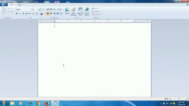Screen dimensions: 189x106
Task: Launch Google Chrome from the taskbar
Action: point(38,103)
